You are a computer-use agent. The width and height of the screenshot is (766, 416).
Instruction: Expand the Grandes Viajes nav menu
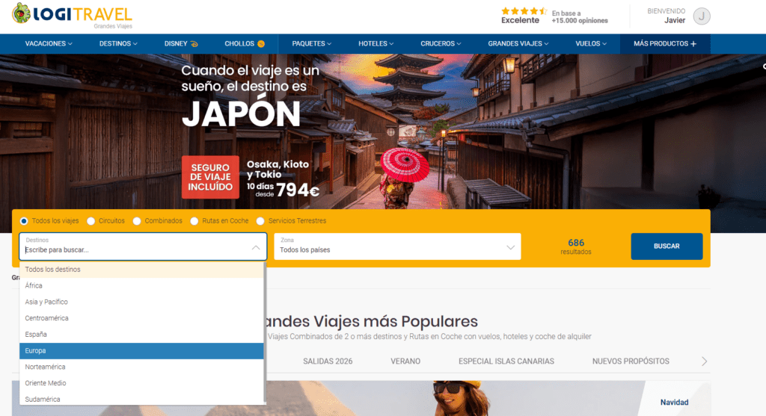518,44
